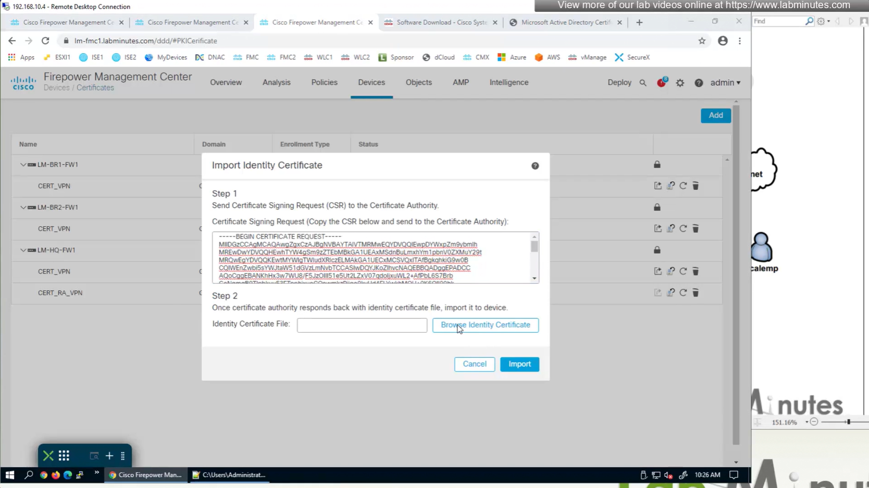Click the Browse Identity Certificate button

click(x=485, y=325)
